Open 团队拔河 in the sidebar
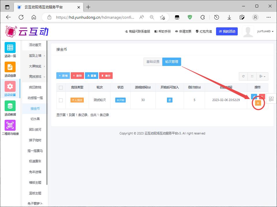 point(35,130)
